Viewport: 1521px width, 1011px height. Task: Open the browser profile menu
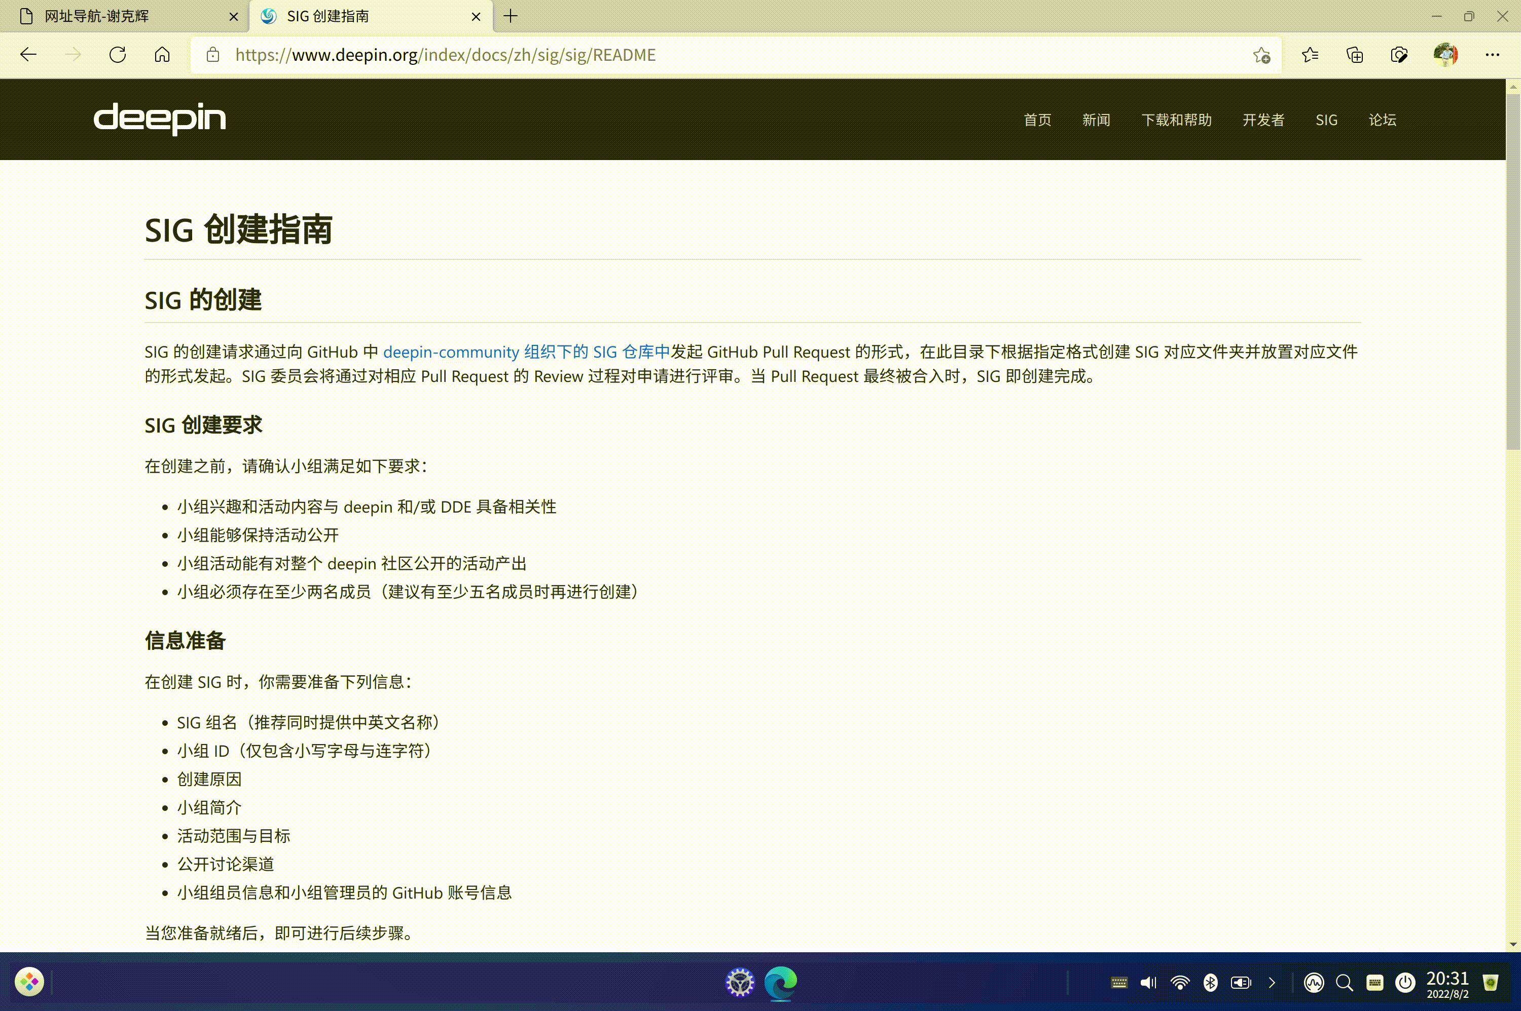[x=1446, y=55]
